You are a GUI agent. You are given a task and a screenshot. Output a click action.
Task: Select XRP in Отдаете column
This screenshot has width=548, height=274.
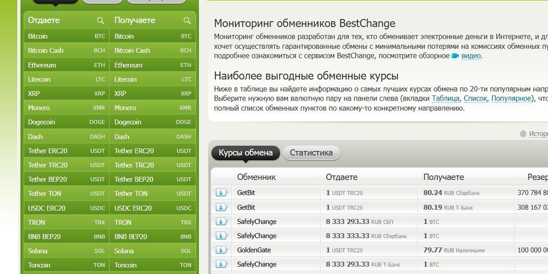coord(66,94)
